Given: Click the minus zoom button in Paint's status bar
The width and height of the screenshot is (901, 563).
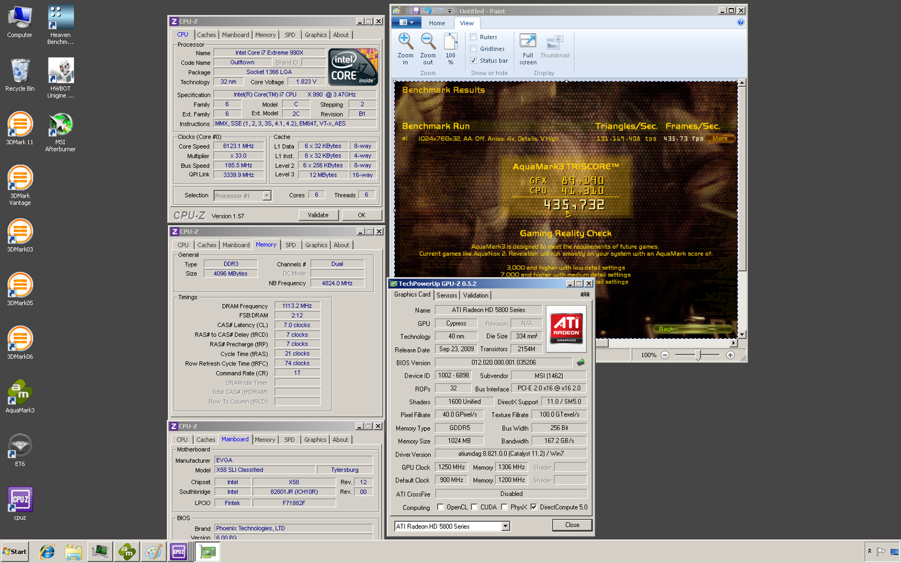Looking at the screenshot, I should (665, 355).
